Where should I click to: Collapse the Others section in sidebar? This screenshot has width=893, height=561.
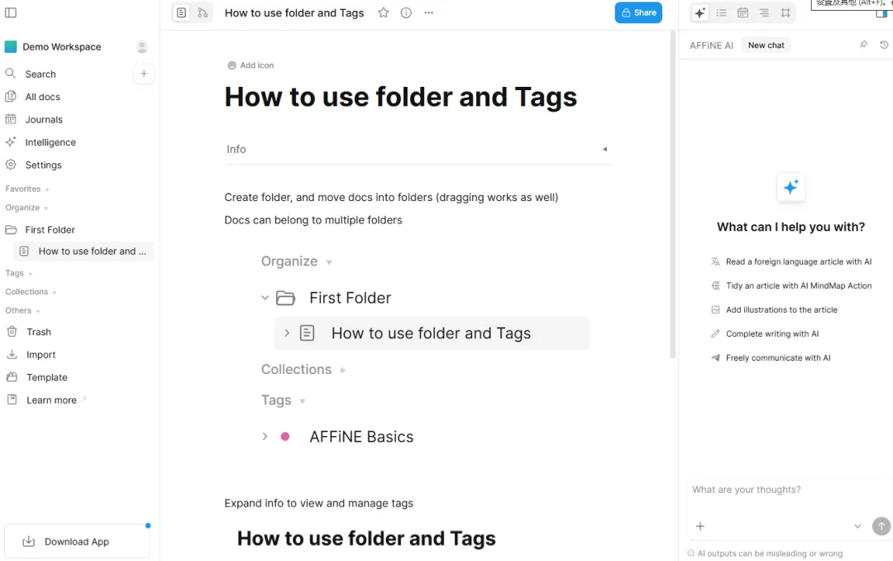(22, 311)
